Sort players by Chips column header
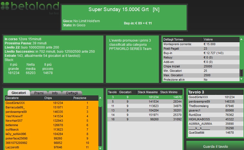 click(x=58, y=98)
